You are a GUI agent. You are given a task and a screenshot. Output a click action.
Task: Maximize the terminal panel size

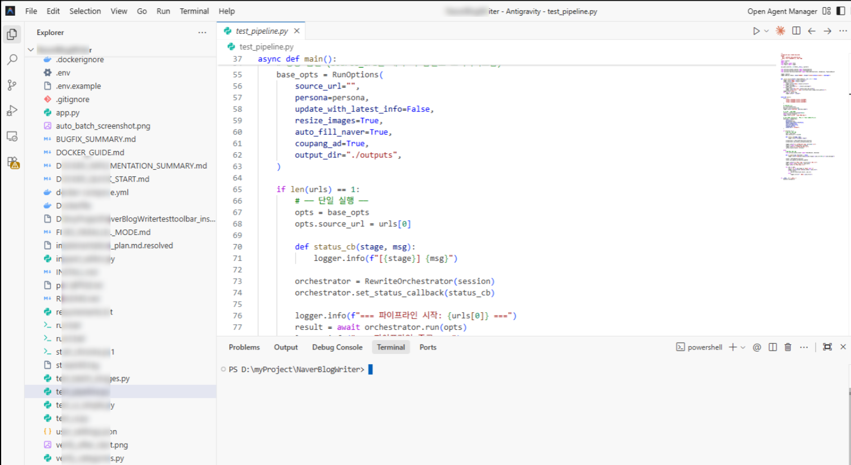click(x=827, y=347)
